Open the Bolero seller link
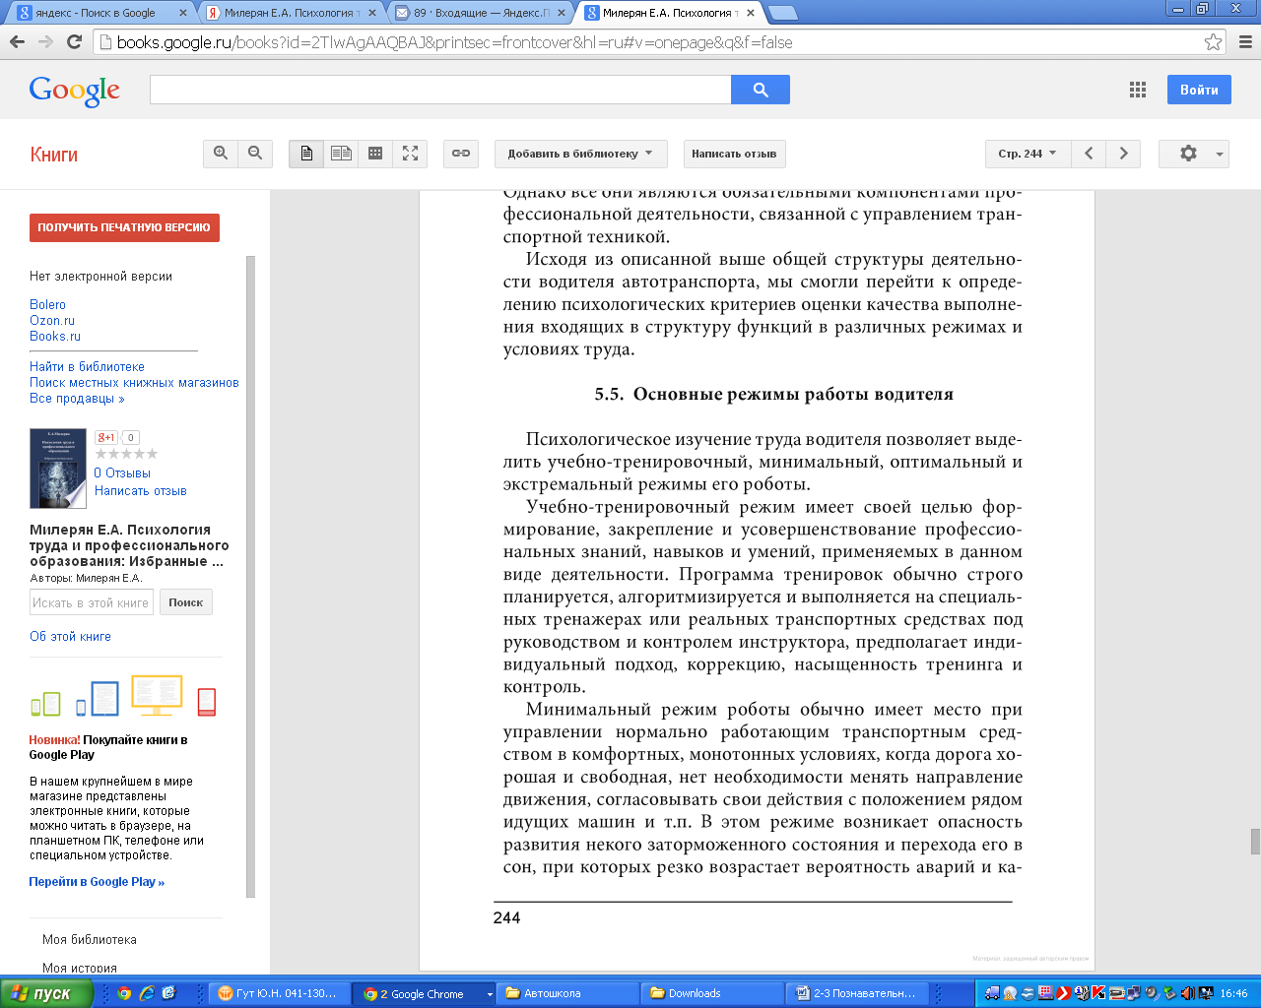Image resolution: width=1261 pixels, height=1008 pixels. [x=47, y=304]
